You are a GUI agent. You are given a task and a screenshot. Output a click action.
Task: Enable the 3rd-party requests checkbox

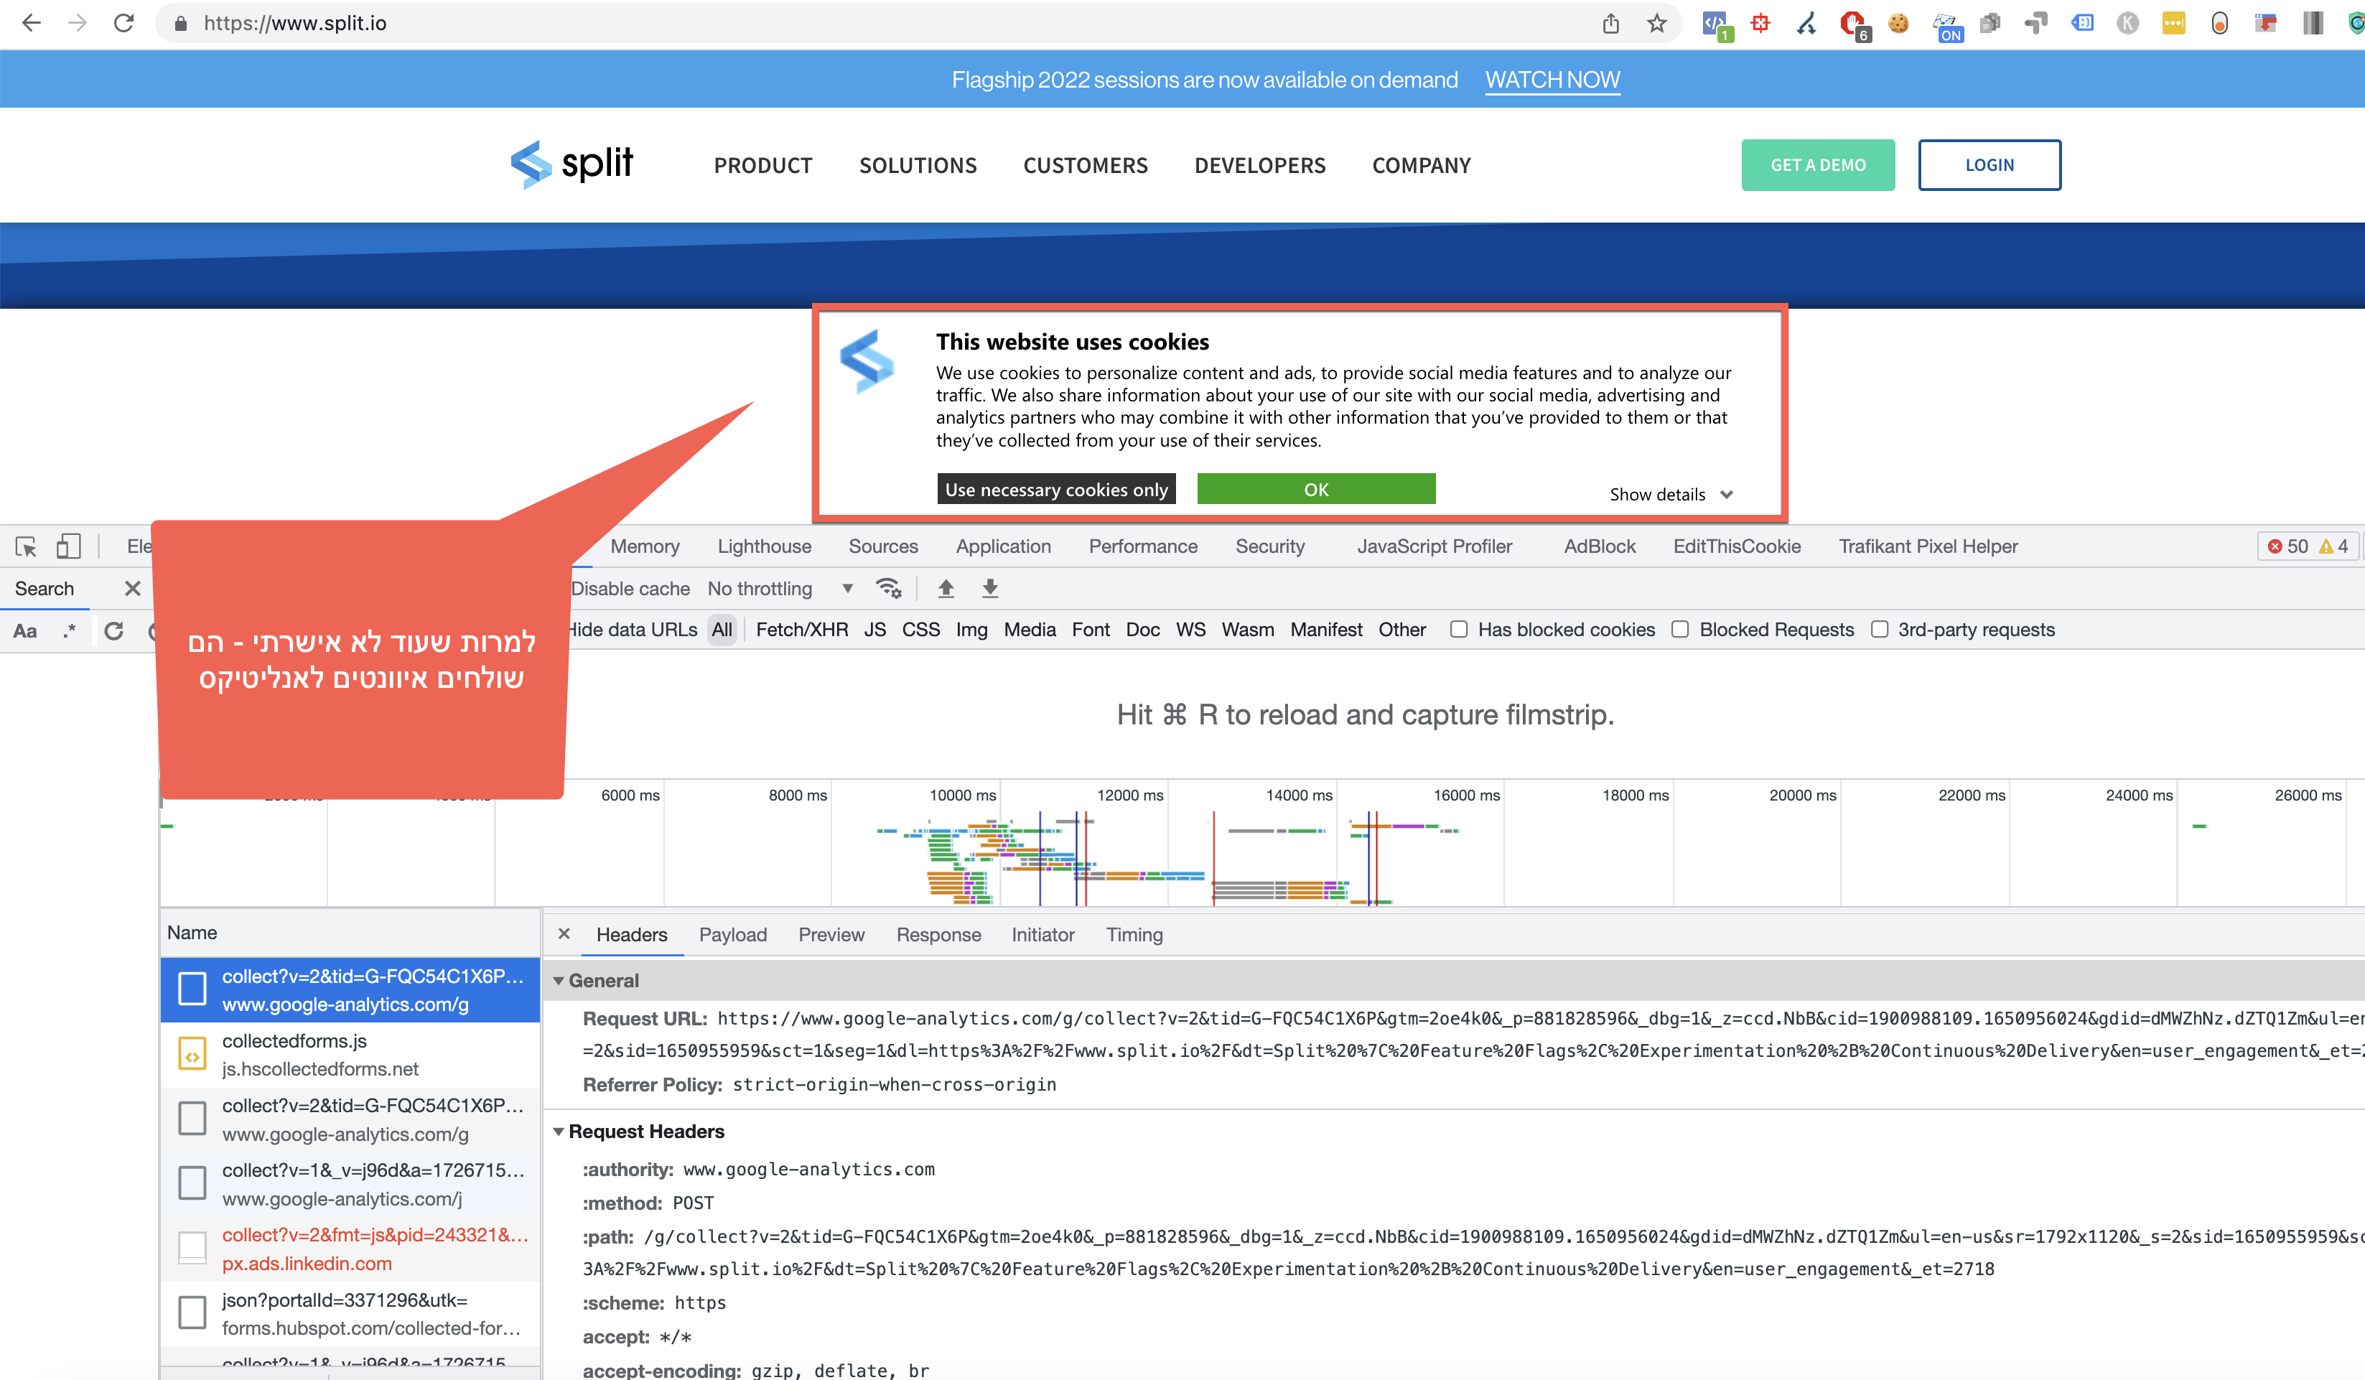point(1879,630)
